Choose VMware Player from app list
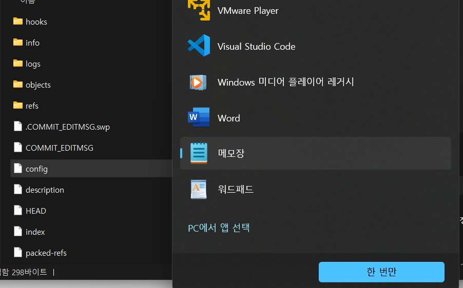 [315, 11]
